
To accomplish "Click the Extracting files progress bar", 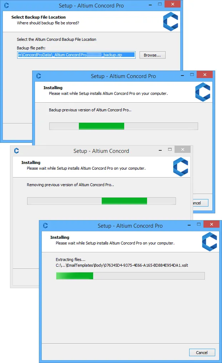I will [130, 276].
